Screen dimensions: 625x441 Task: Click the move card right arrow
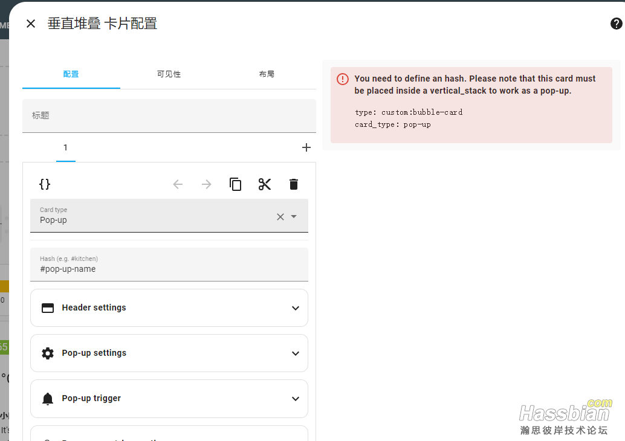(207, 184)
